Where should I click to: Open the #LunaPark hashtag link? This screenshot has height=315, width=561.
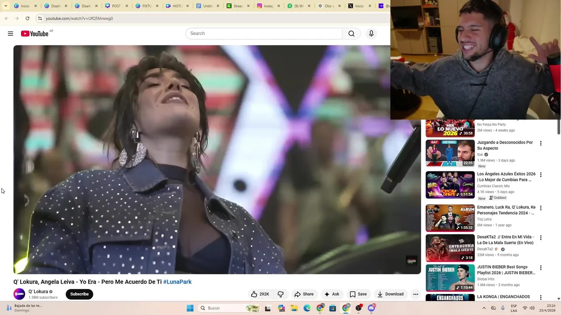coord(178,282)
